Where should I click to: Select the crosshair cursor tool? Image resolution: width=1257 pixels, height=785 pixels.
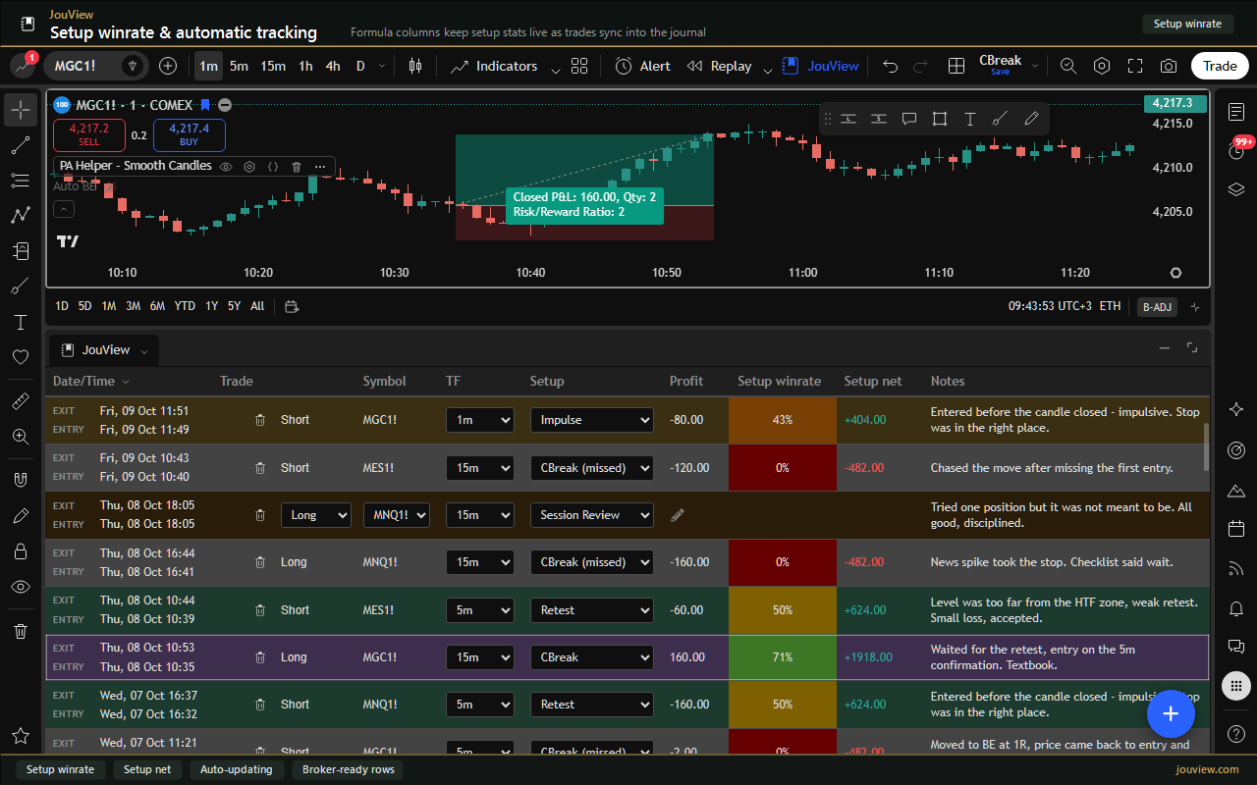[x=21, y=110]
